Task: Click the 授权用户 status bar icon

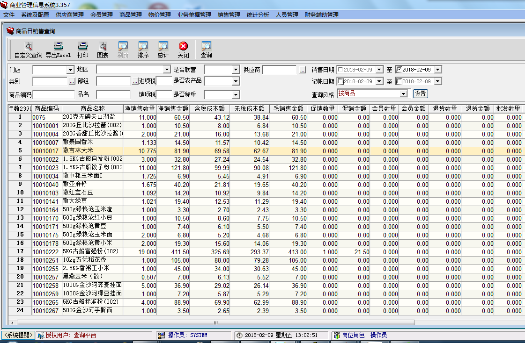Action: click(x=41, y=335)
